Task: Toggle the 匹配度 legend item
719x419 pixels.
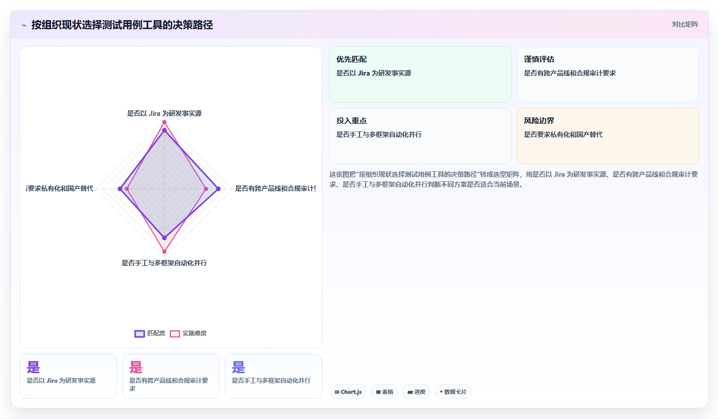Action: pos(150,333)
